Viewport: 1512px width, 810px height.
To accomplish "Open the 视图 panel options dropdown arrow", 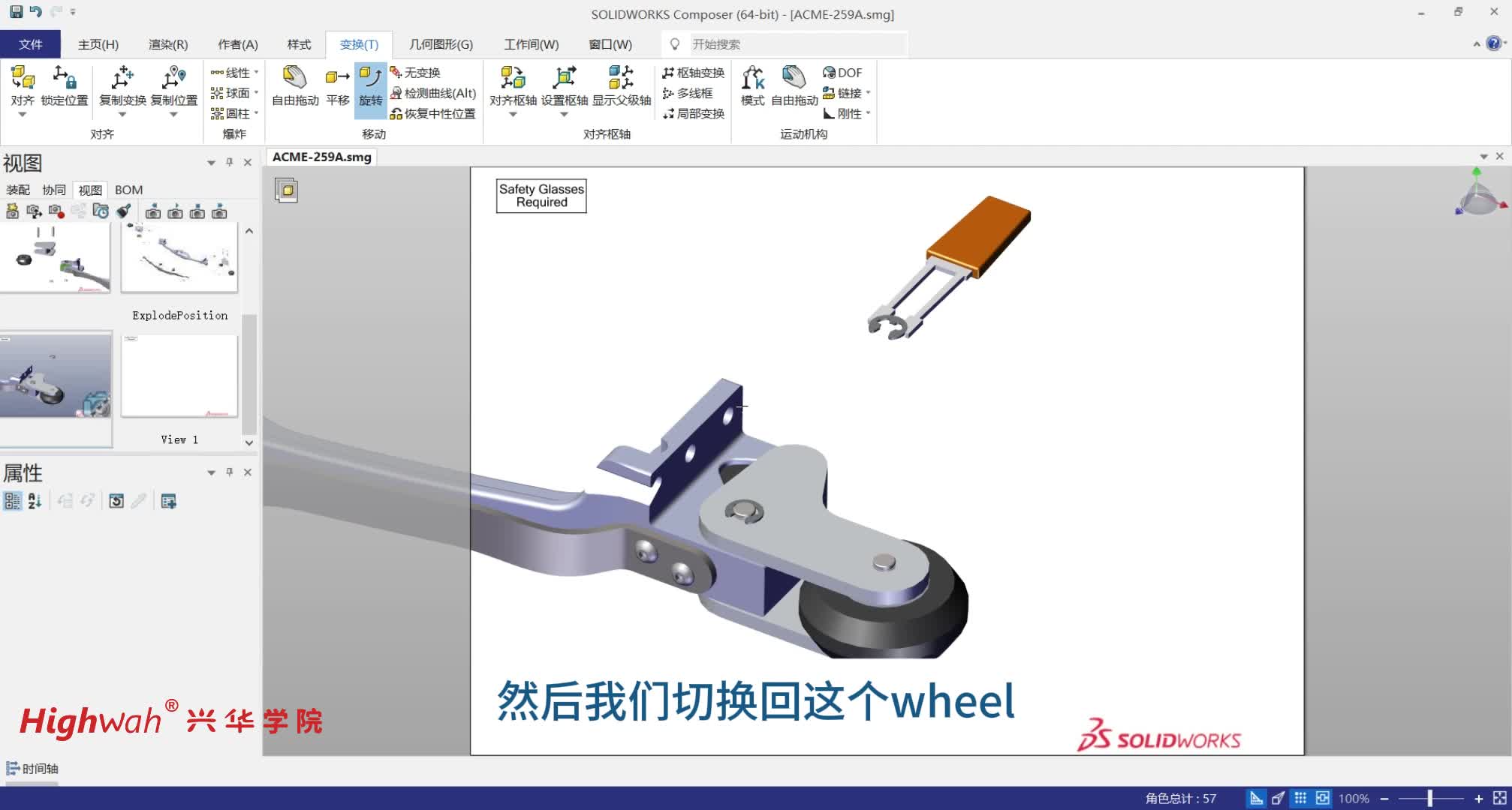I will tap(211, 162).
